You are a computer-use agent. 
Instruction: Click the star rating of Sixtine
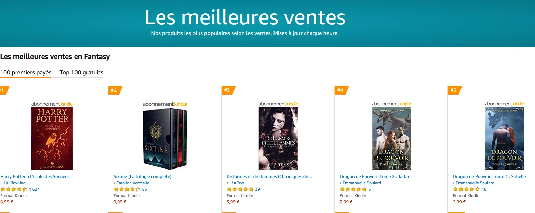[x=127, y=189]
